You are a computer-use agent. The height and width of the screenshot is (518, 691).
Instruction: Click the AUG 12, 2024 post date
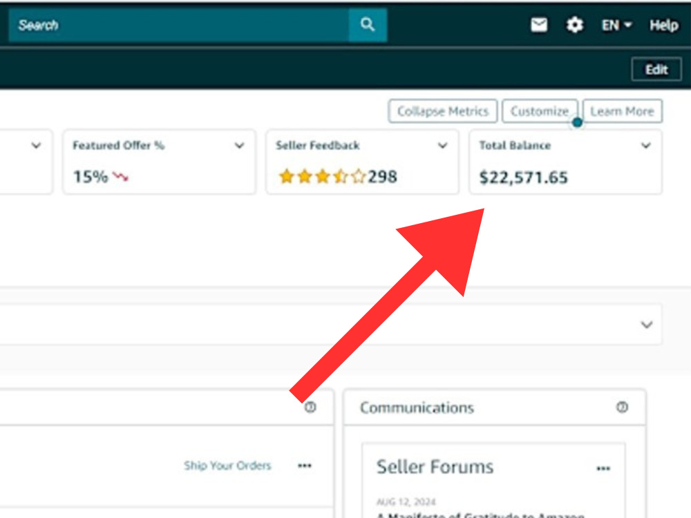(406, 501)
